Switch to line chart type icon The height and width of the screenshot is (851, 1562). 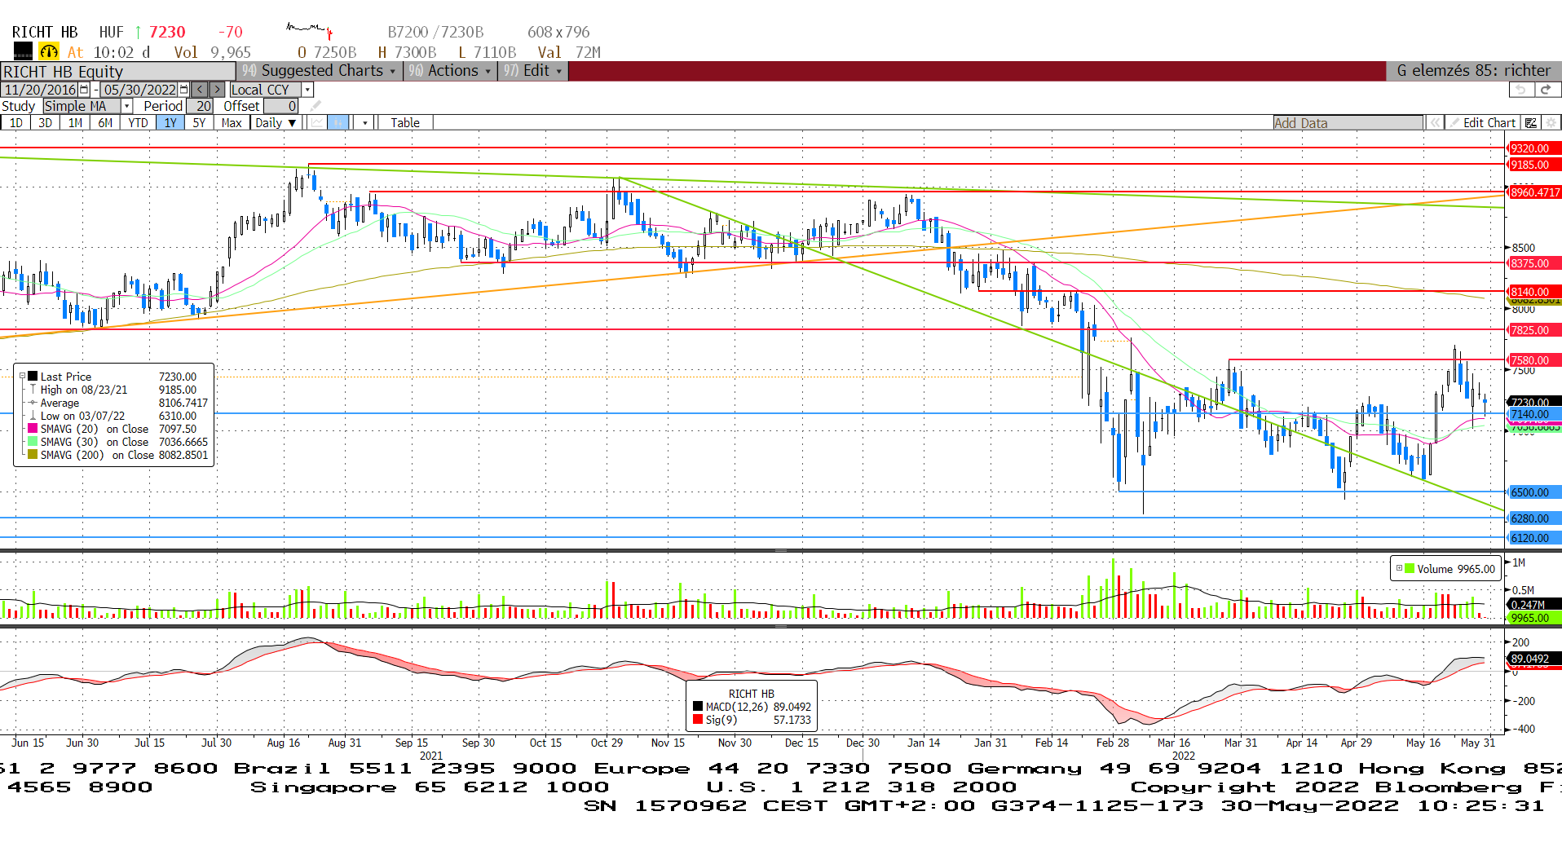[x=317, y=123]
